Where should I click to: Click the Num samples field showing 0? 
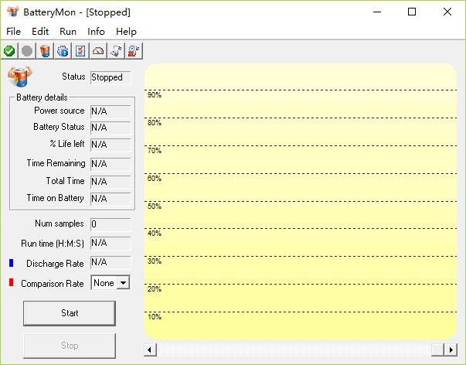(x=111, y=224)
